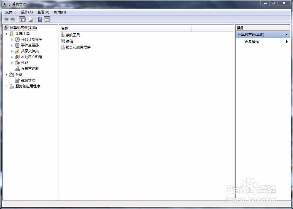The height and width of the screenshot is (209, 293).
Task: Collapse the 计算机管理(本地) actions section
Action: point(287,35)
